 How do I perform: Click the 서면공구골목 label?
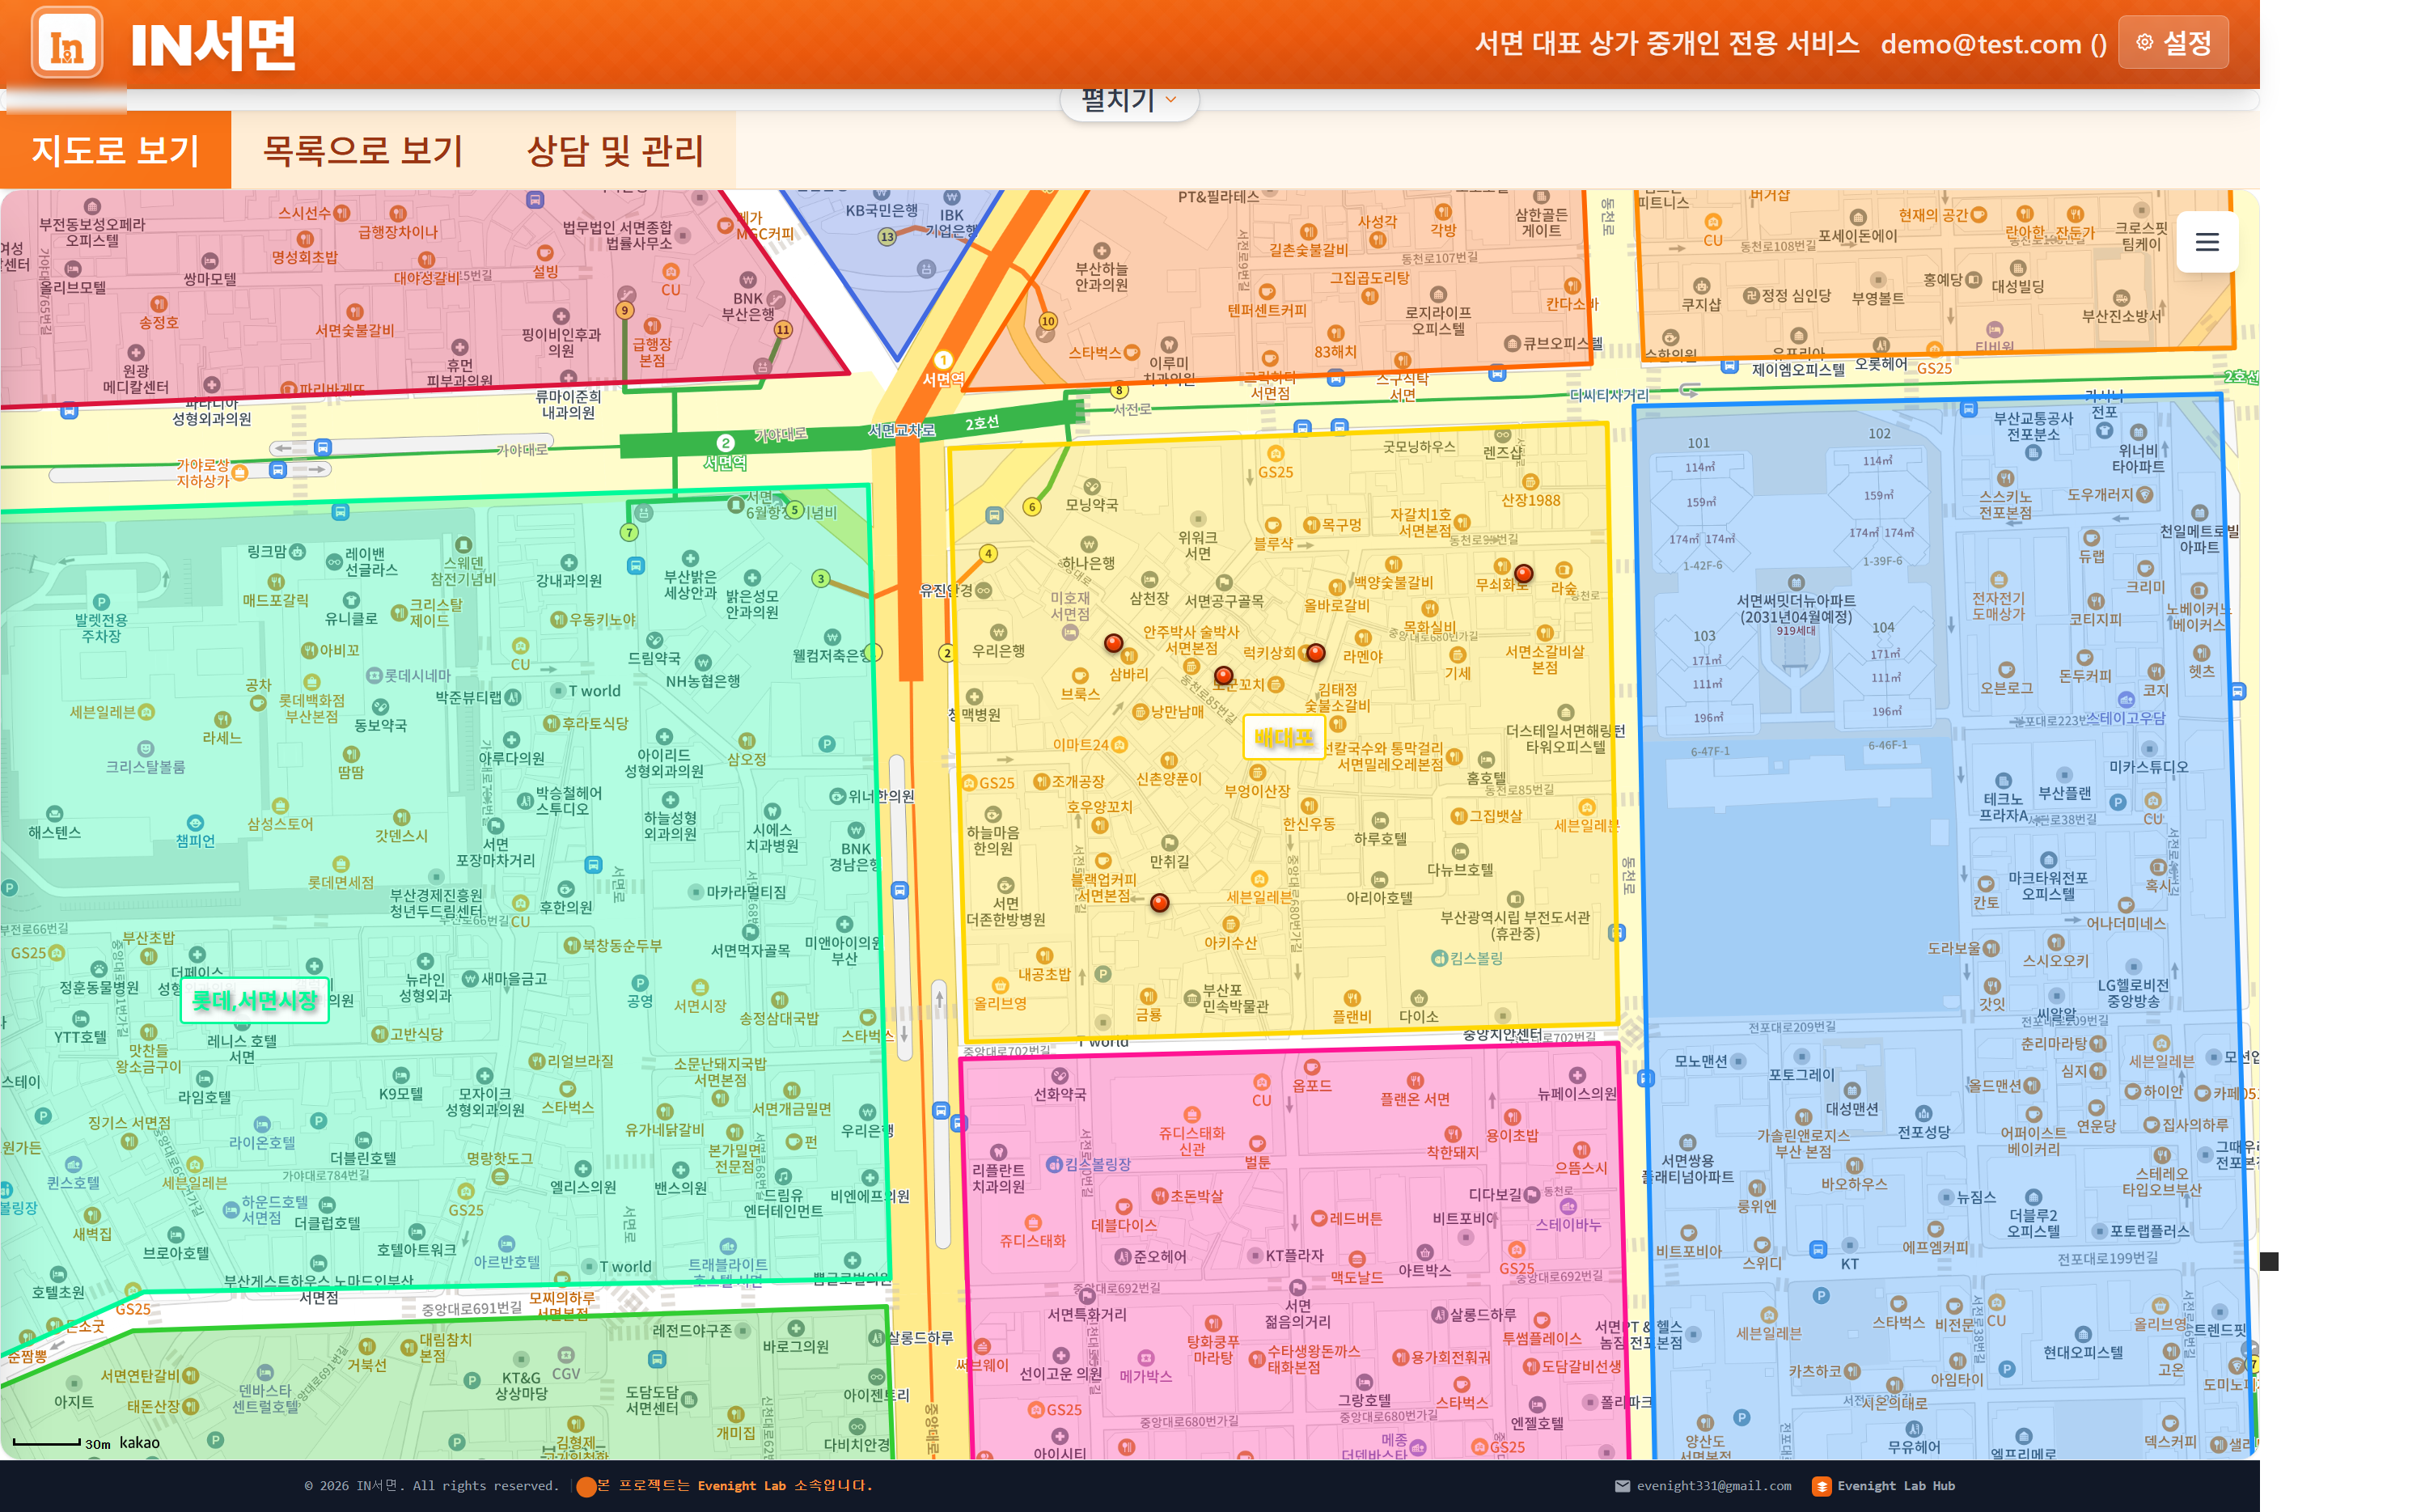point(1225,601)
